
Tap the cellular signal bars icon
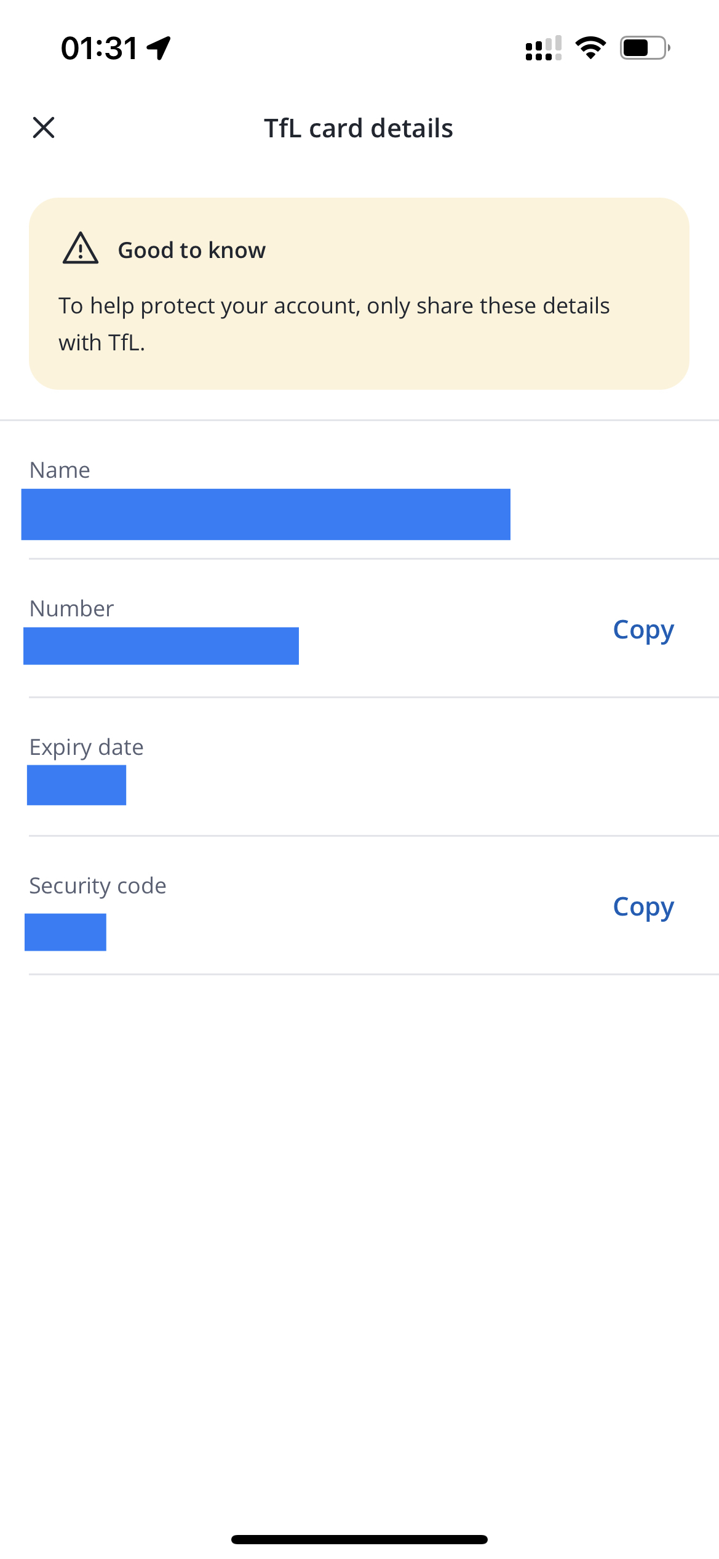[x=544, y=48]
